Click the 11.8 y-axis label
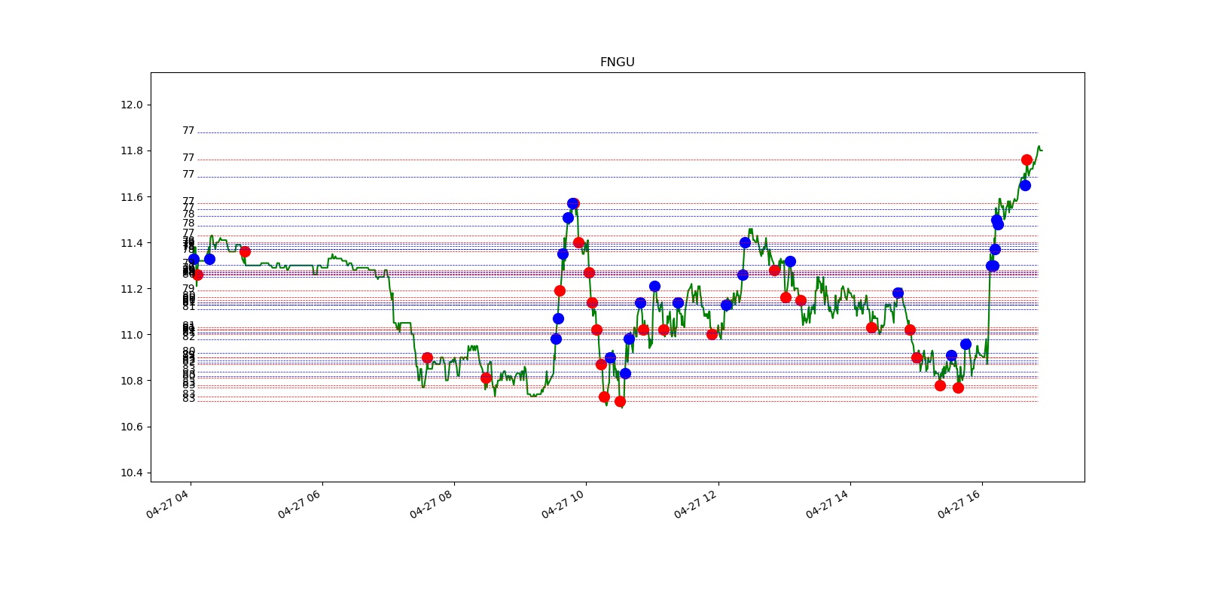The width and height of the screenshot is (1205, 602). (131, 150)
